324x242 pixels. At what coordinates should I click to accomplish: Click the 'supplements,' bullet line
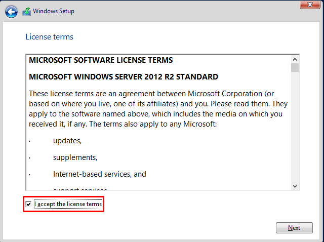point(75,157)
